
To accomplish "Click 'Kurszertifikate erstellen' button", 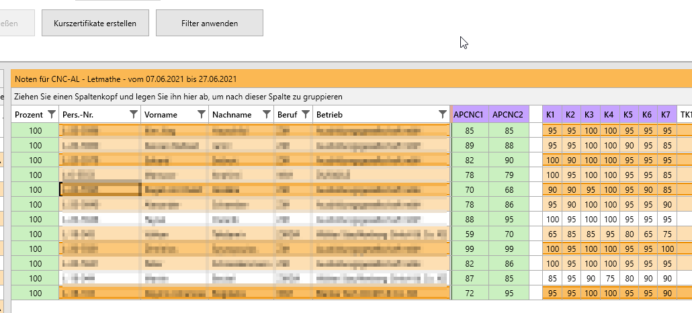I will pyautogui.click(x=95, y=24).
